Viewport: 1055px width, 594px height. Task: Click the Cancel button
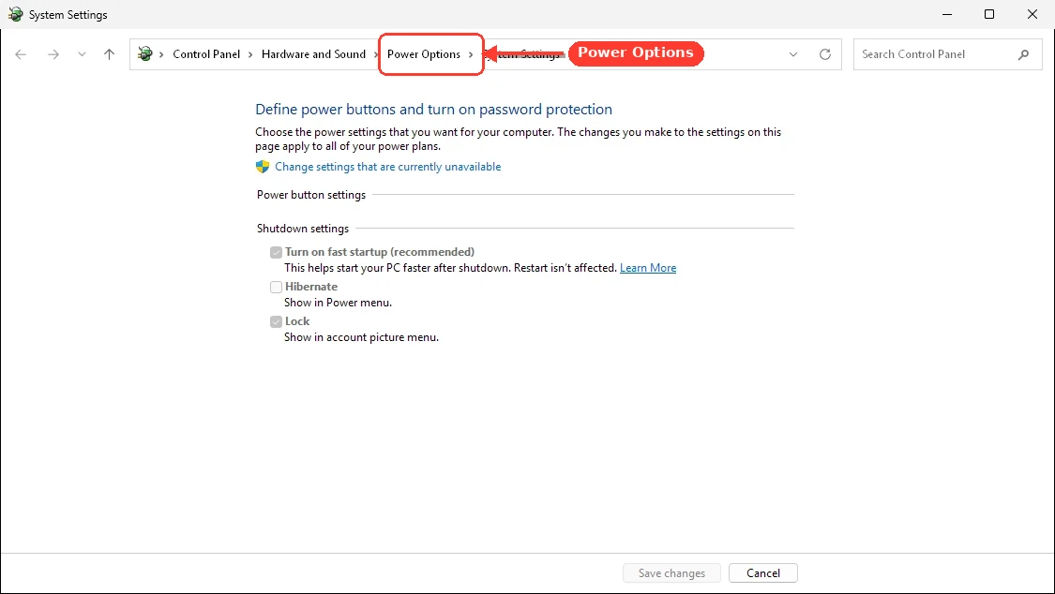(x=763, y=573)
